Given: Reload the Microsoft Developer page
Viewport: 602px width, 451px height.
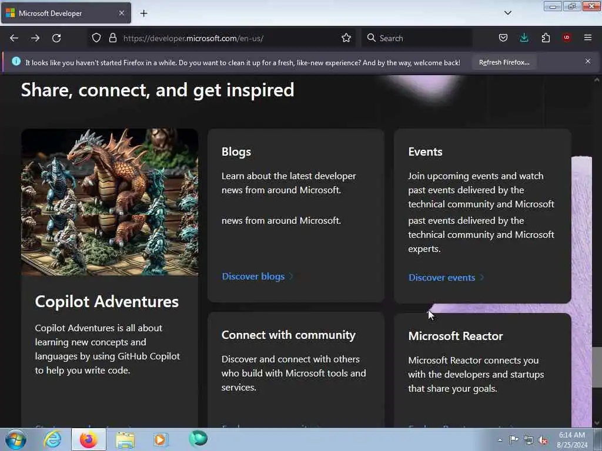Looking at the screenshot, I should coord(56,38).
